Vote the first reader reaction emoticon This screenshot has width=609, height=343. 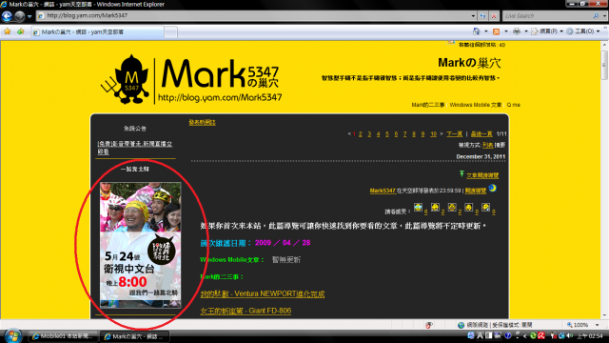click(x=418, y=208)
